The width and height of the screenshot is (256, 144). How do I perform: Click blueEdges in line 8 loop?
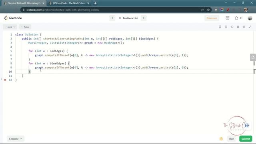pos(57,63)
